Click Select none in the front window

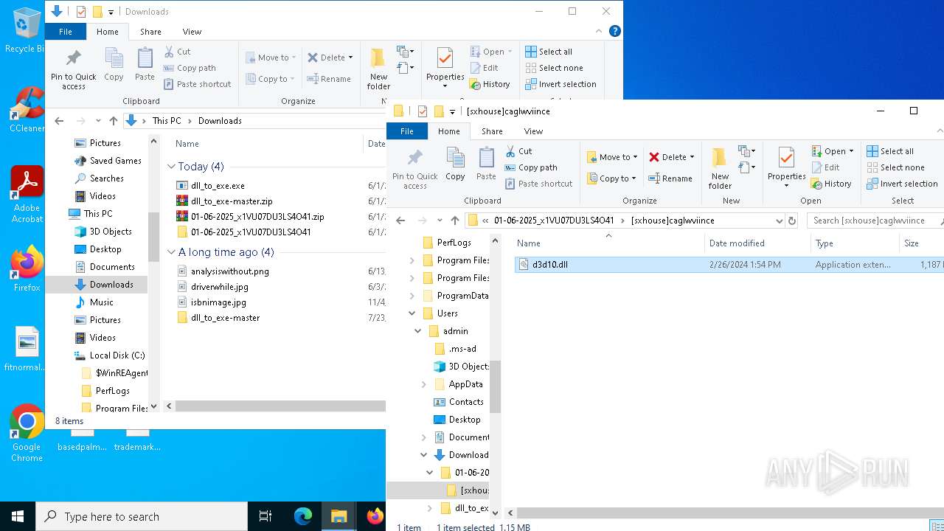click(x=895, y=167)
